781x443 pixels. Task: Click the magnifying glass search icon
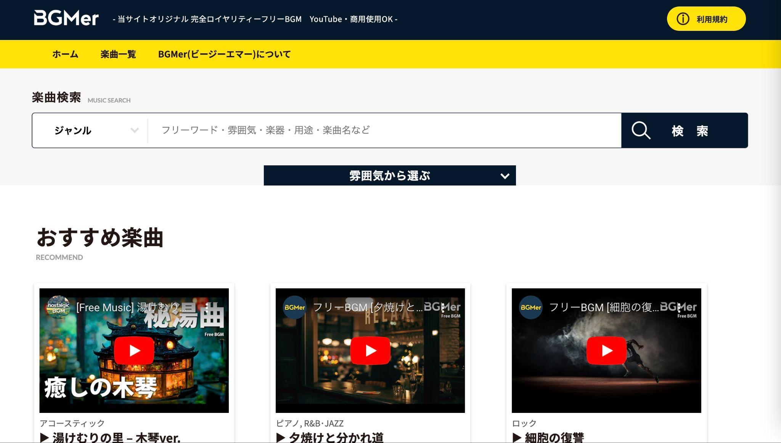[x=641, y=130]
